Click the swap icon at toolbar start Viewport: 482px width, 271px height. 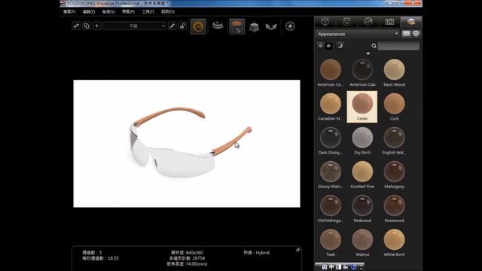pos(76,26)
